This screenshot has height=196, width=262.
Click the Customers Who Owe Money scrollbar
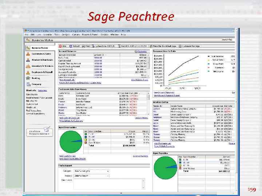[x=148, y=103]
